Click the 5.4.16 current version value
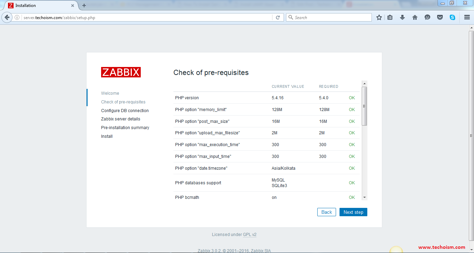The height and width of the screenshot is (253, 474). [278, 98]
